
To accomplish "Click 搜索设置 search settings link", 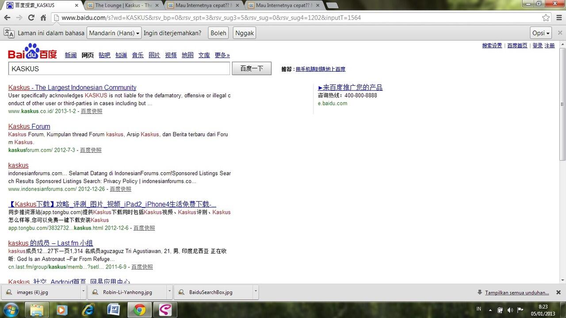I will [x=492, y=45].
